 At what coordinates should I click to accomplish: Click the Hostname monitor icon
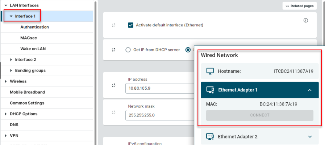coord(210,71)
